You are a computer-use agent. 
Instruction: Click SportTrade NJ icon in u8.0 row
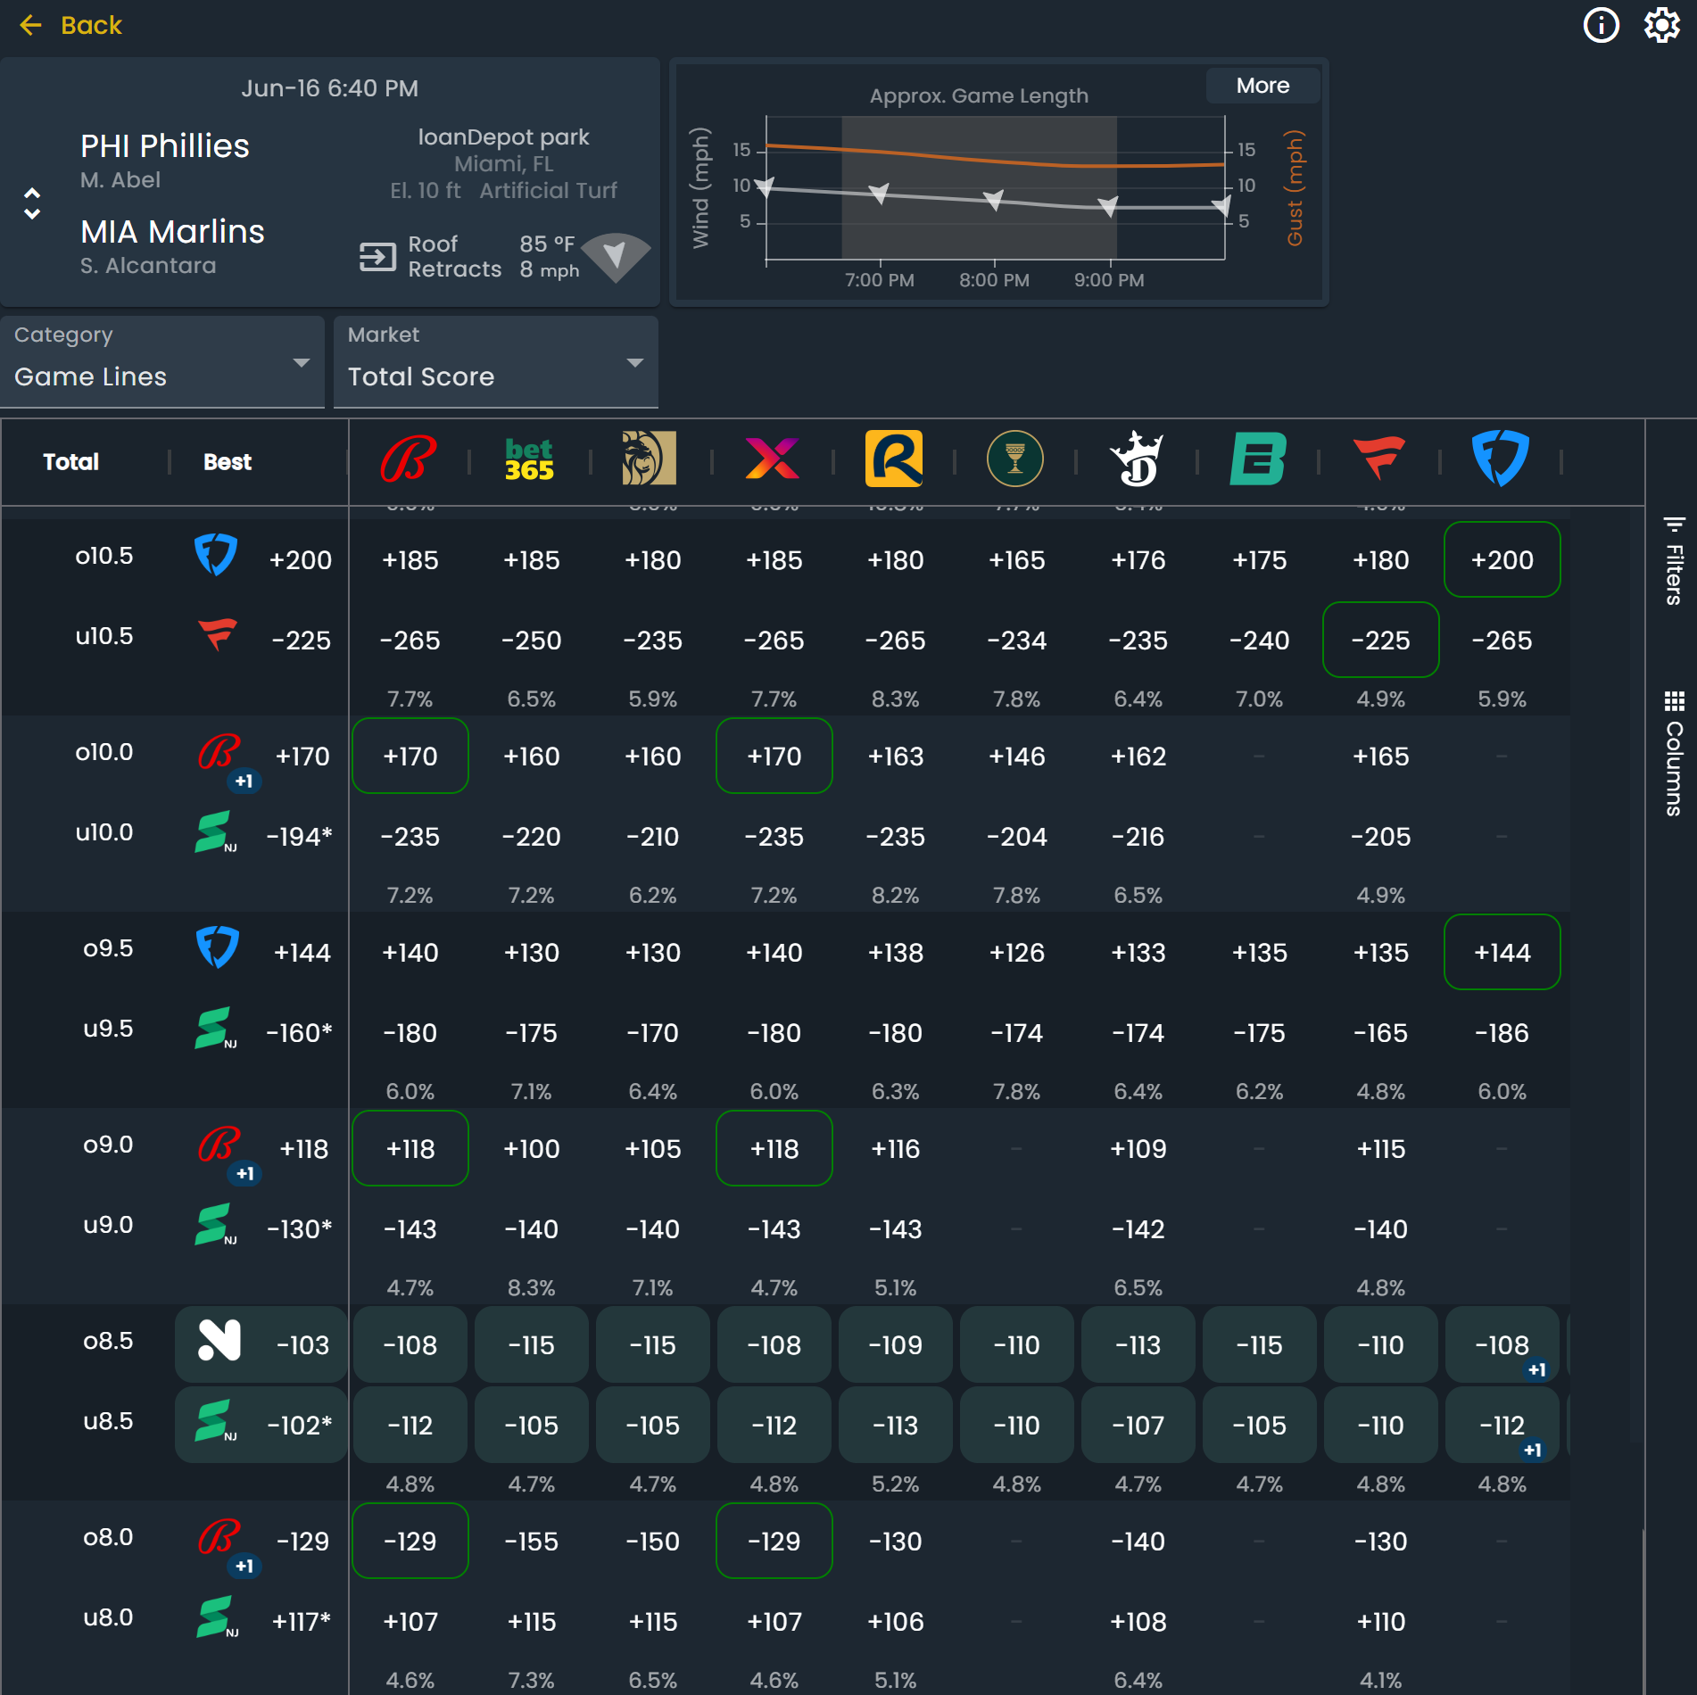217,1617
